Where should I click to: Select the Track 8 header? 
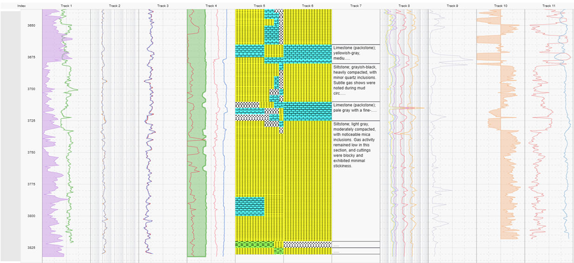(x=404, y=6)
